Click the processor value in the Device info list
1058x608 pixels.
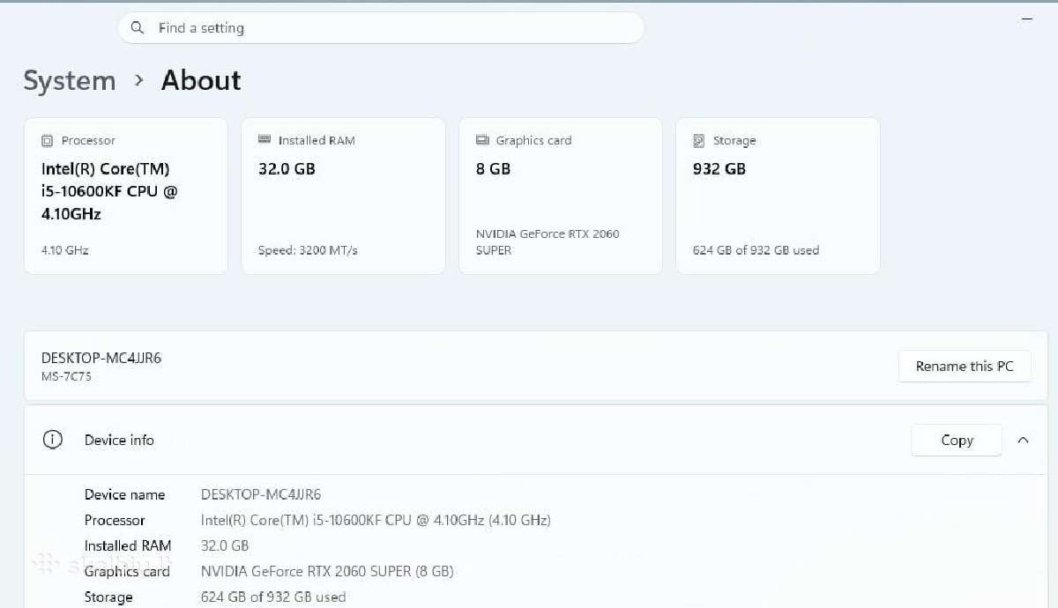pyautogui.click(x=376, y=521)
